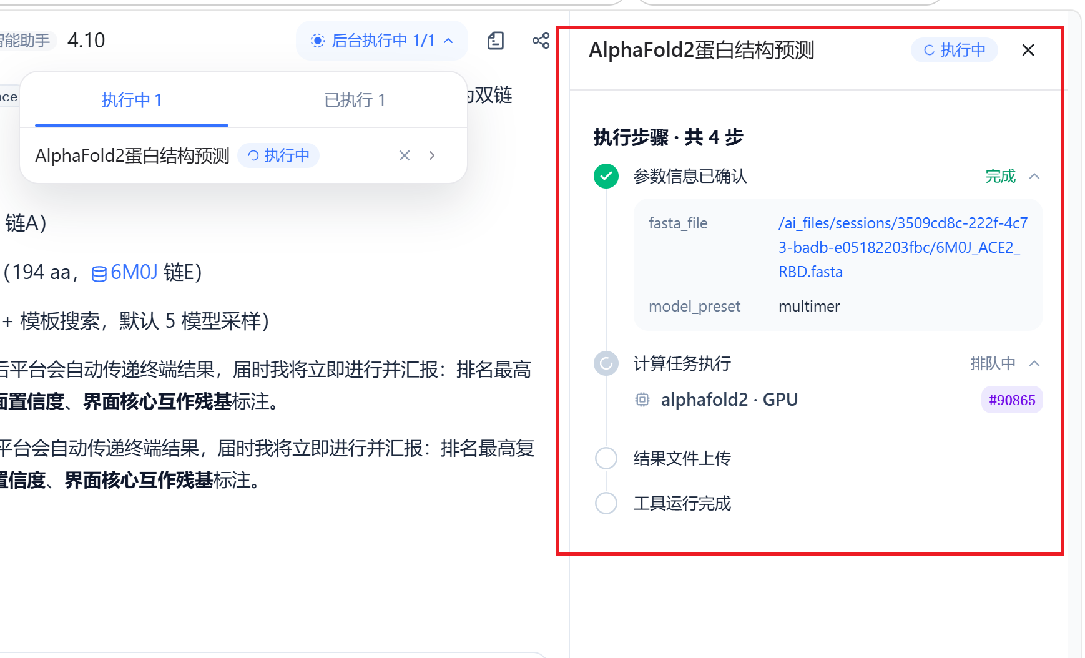1085x658 pixels.
Task: Open the document notes icon
Action: (x=496, y=41)
